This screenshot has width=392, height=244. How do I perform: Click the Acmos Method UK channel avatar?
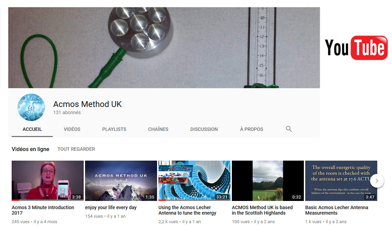[31, 107]
